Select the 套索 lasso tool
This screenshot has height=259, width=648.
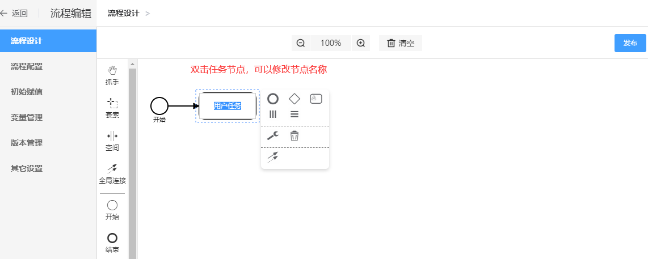[112, 108]
